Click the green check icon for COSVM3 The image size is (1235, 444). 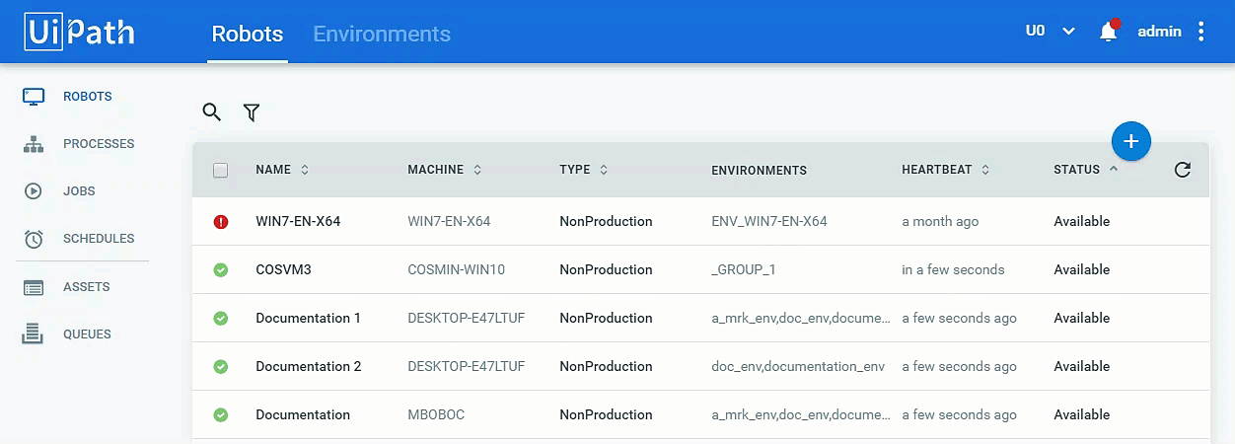coord(221,270)
